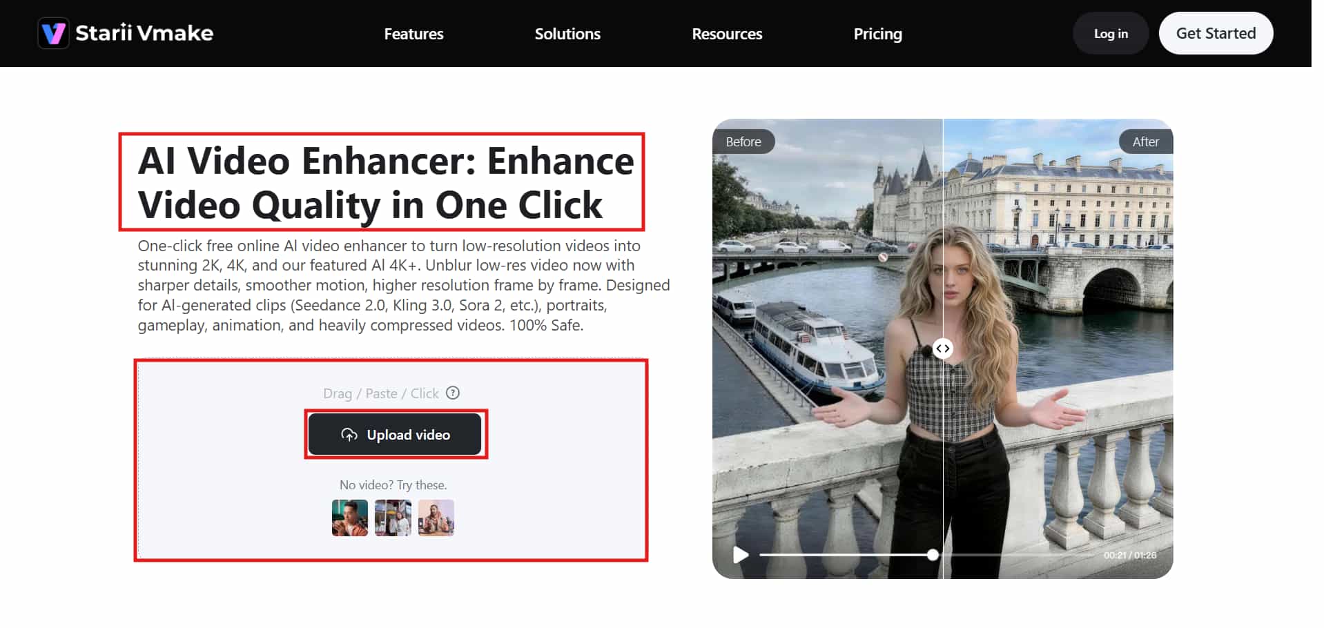Click the After label on preview

point(1145,141)
